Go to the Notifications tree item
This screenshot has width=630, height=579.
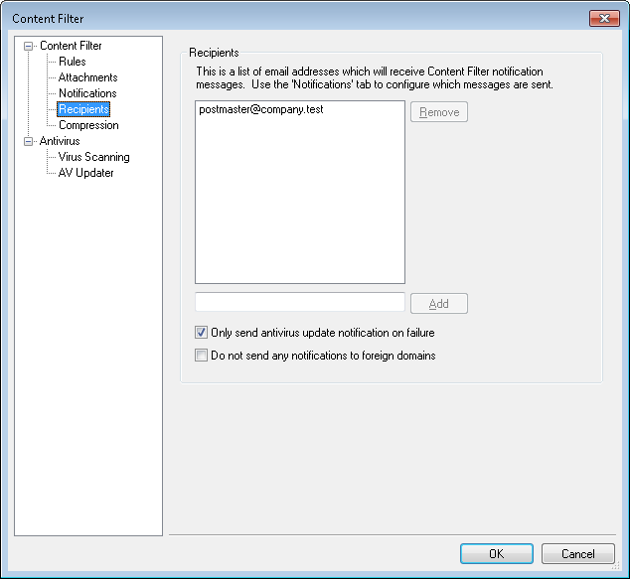tap(87, 93)
